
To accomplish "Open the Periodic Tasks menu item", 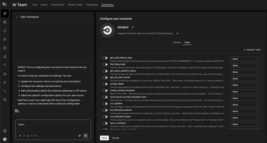I will 75,5.
